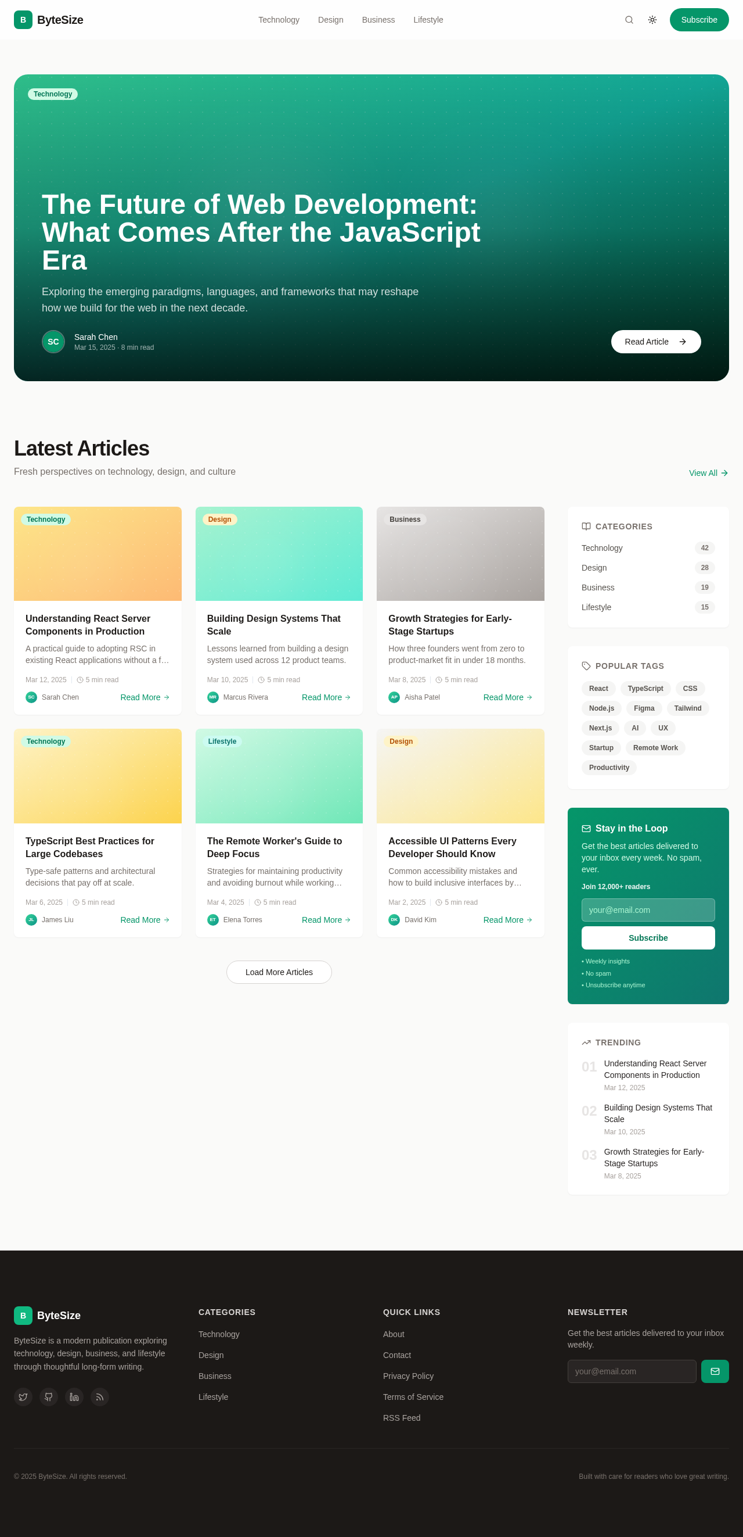Select the TypeScript tag

(x=645, y=689)
